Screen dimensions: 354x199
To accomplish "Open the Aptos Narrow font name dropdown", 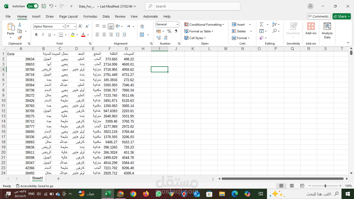I will point(49,26).
